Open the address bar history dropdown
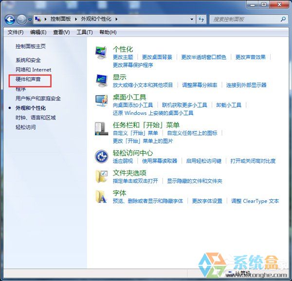The image size is (292, 281). [191, 19]
